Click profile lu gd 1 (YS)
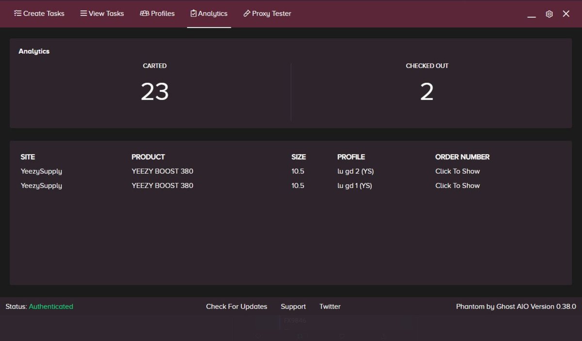Screen dimensions: 582x341 (355, 186)
